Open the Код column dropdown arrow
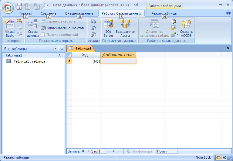Viewport: 233px width, 161px height. (98, 55)
